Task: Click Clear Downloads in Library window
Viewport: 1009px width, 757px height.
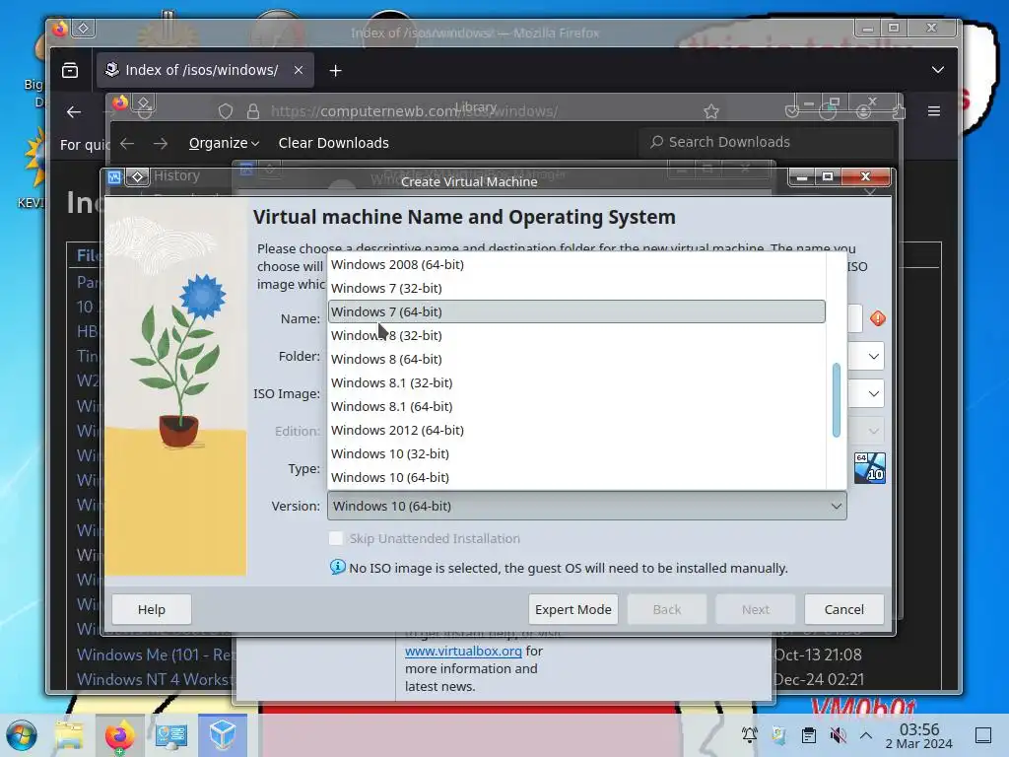Action: 333,143
